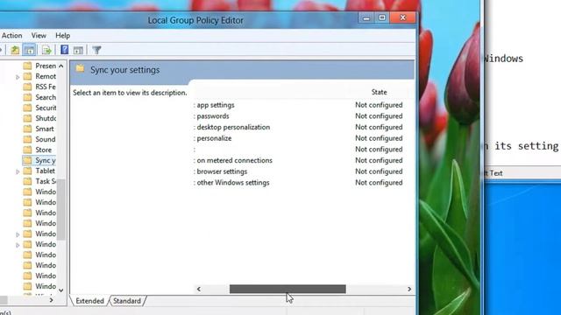Toggle the show/hide console tree toolbar icon
561x315 pixels.
(29, 50)
